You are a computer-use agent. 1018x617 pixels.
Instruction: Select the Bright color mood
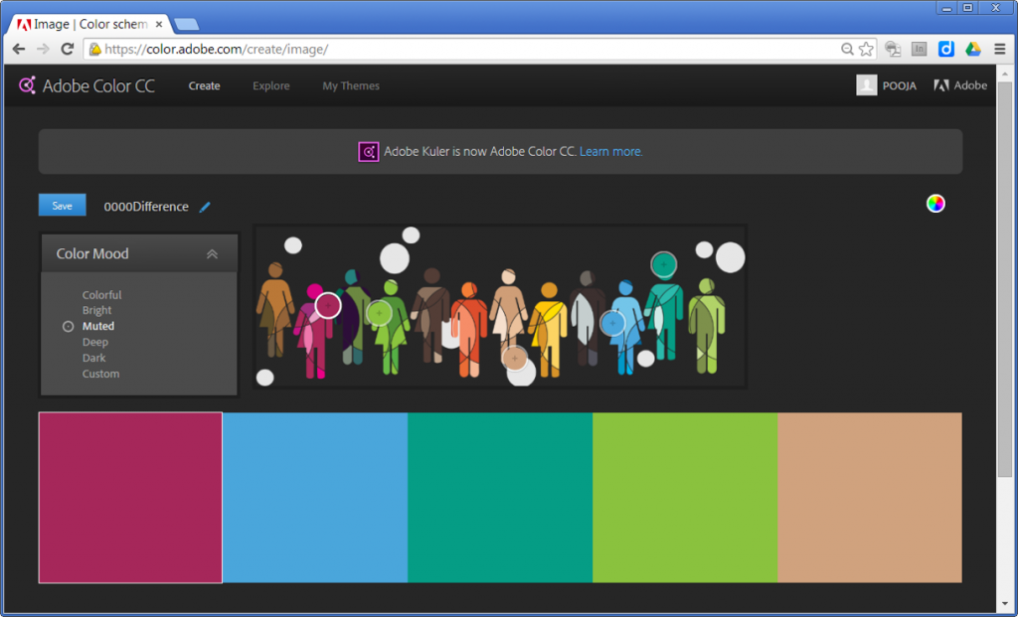click(x=97, y=311)
